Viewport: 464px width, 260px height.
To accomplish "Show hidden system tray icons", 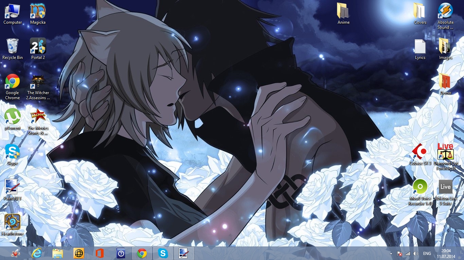I will (x=391, y=254).
